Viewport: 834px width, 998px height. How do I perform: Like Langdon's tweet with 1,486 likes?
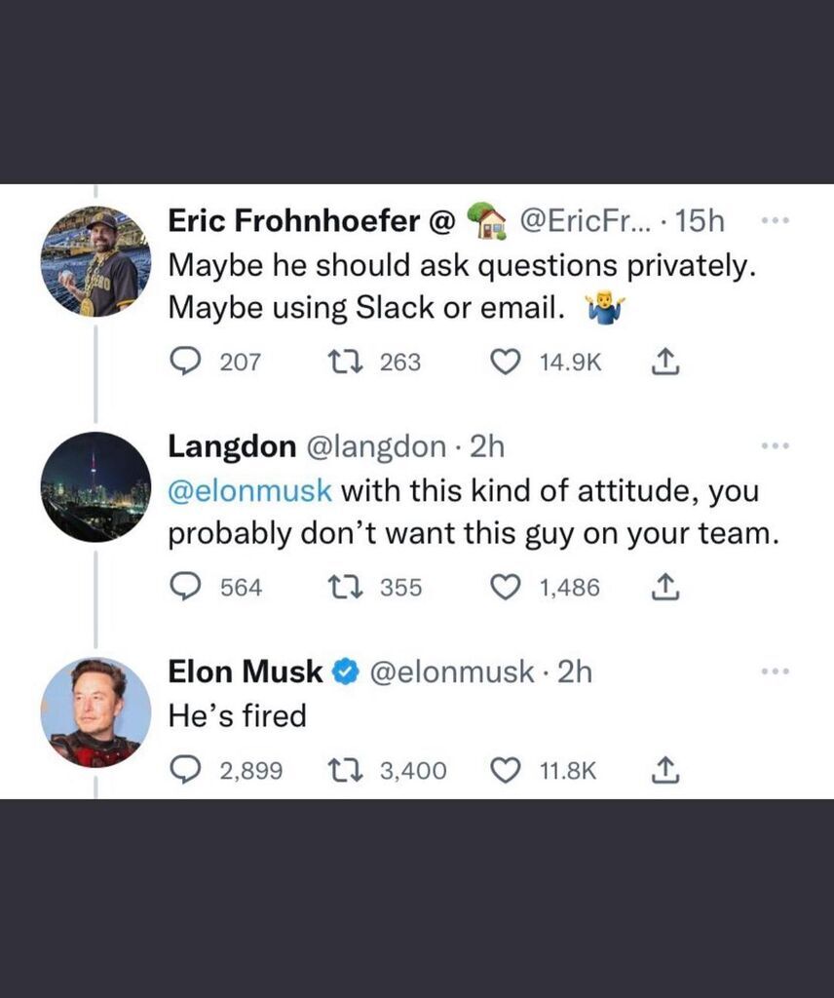[x=504, y=588]
